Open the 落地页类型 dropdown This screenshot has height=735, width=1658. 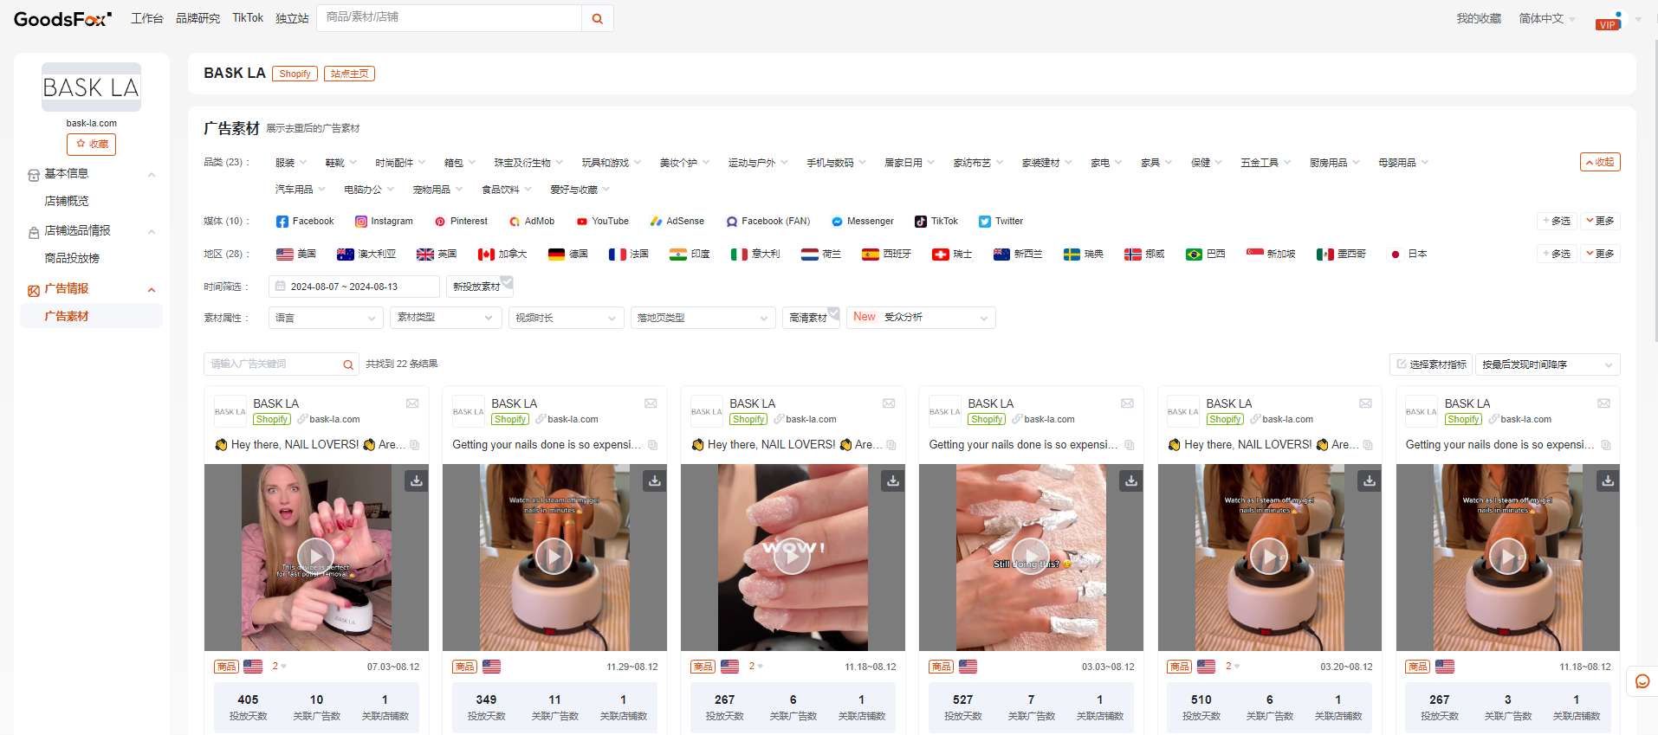pyautogui.click(x=703, y=318)
